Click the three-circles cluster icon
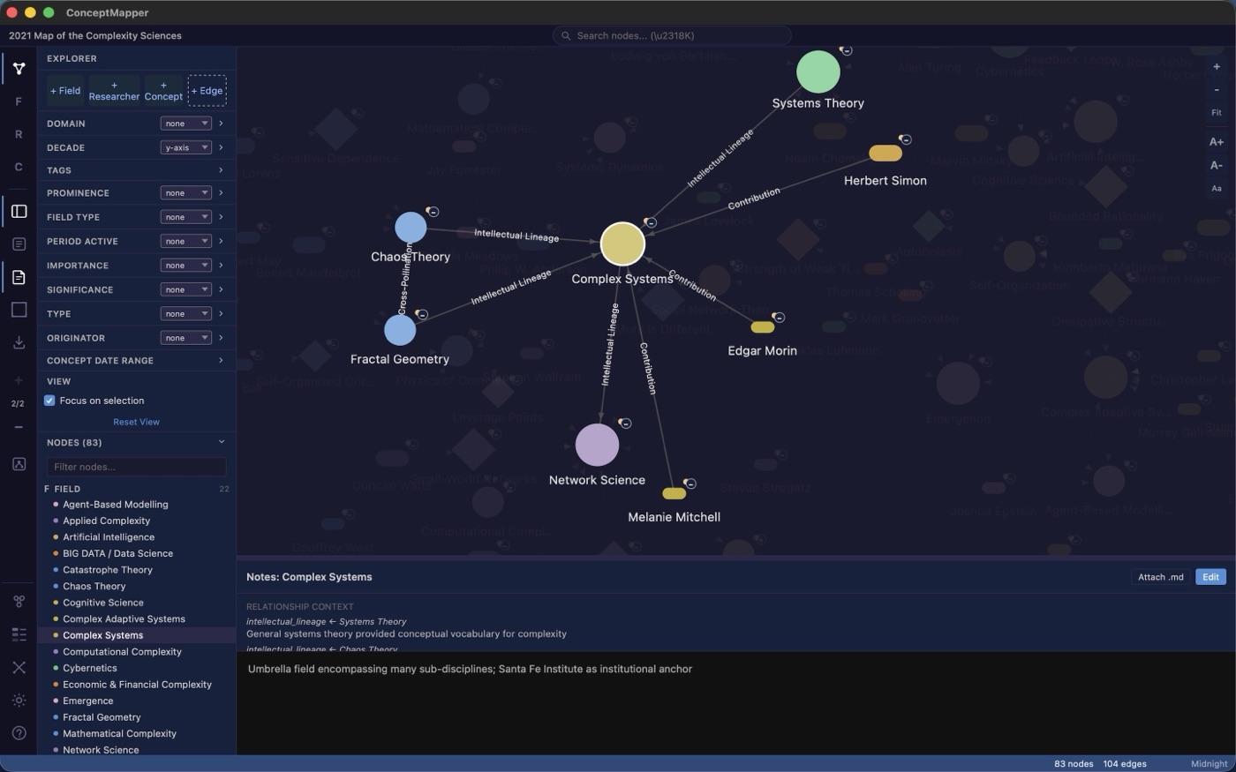 click(19, 602)
